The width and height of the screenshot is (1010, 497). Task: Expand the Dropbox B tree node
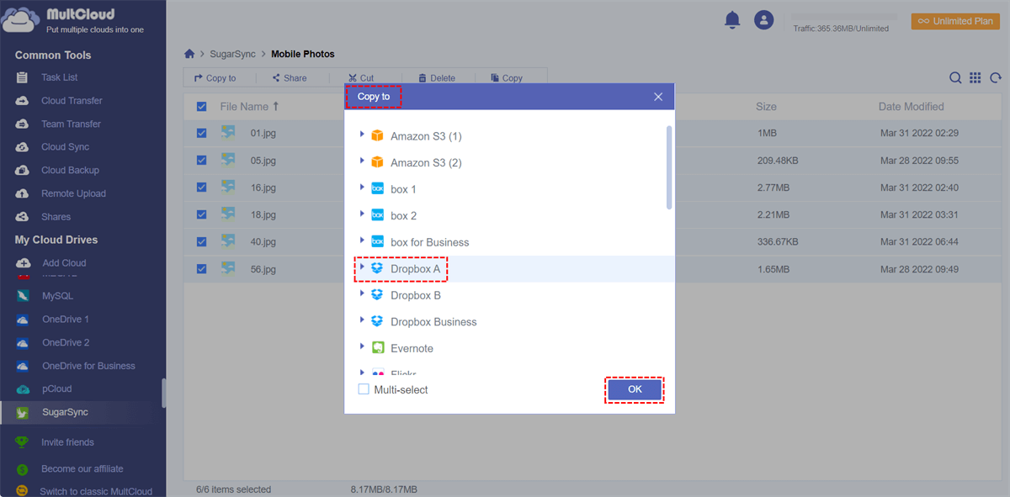pos(362,294)
